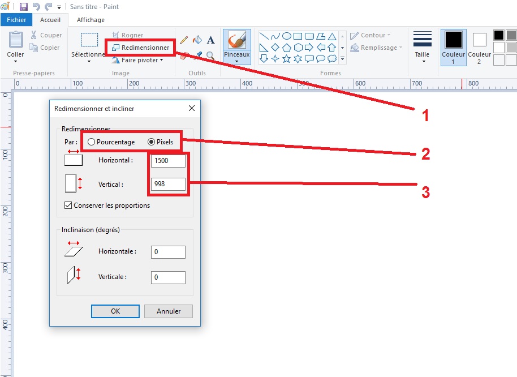Image resolution: width=517 pixels, height=377 pixels.
Task: Click the OK button in dialog
Action: point(115,311)
